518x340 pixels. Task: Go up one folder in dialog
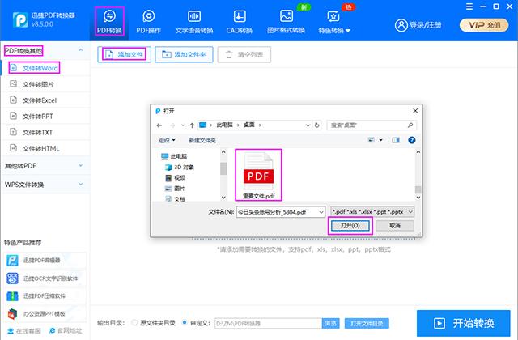click(x=192, y=125)
